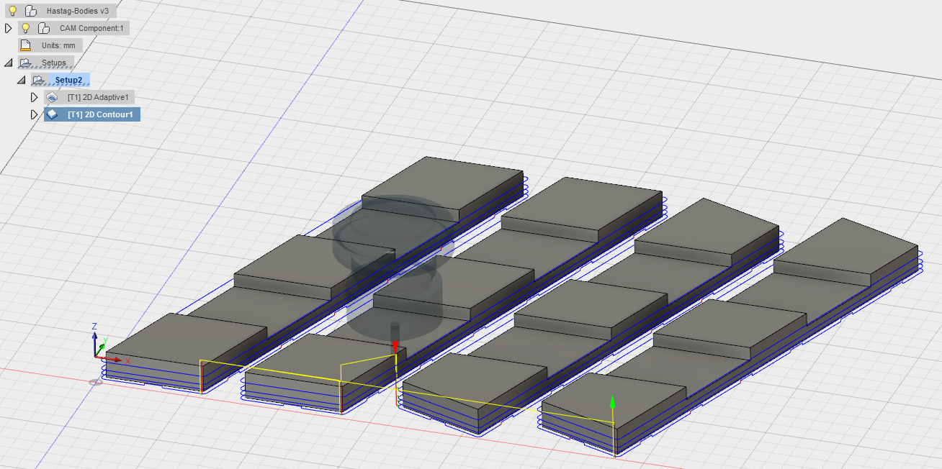Select Setup2 in the browser tree
Image resolution: width=942 pixels, height=469 pixels.
pos(68,80)
